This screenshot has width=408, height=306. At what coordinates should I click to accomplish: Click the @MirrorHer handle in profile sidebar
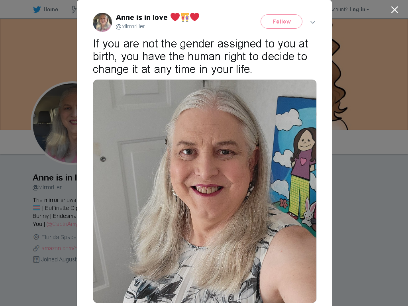tap(47, 187)
